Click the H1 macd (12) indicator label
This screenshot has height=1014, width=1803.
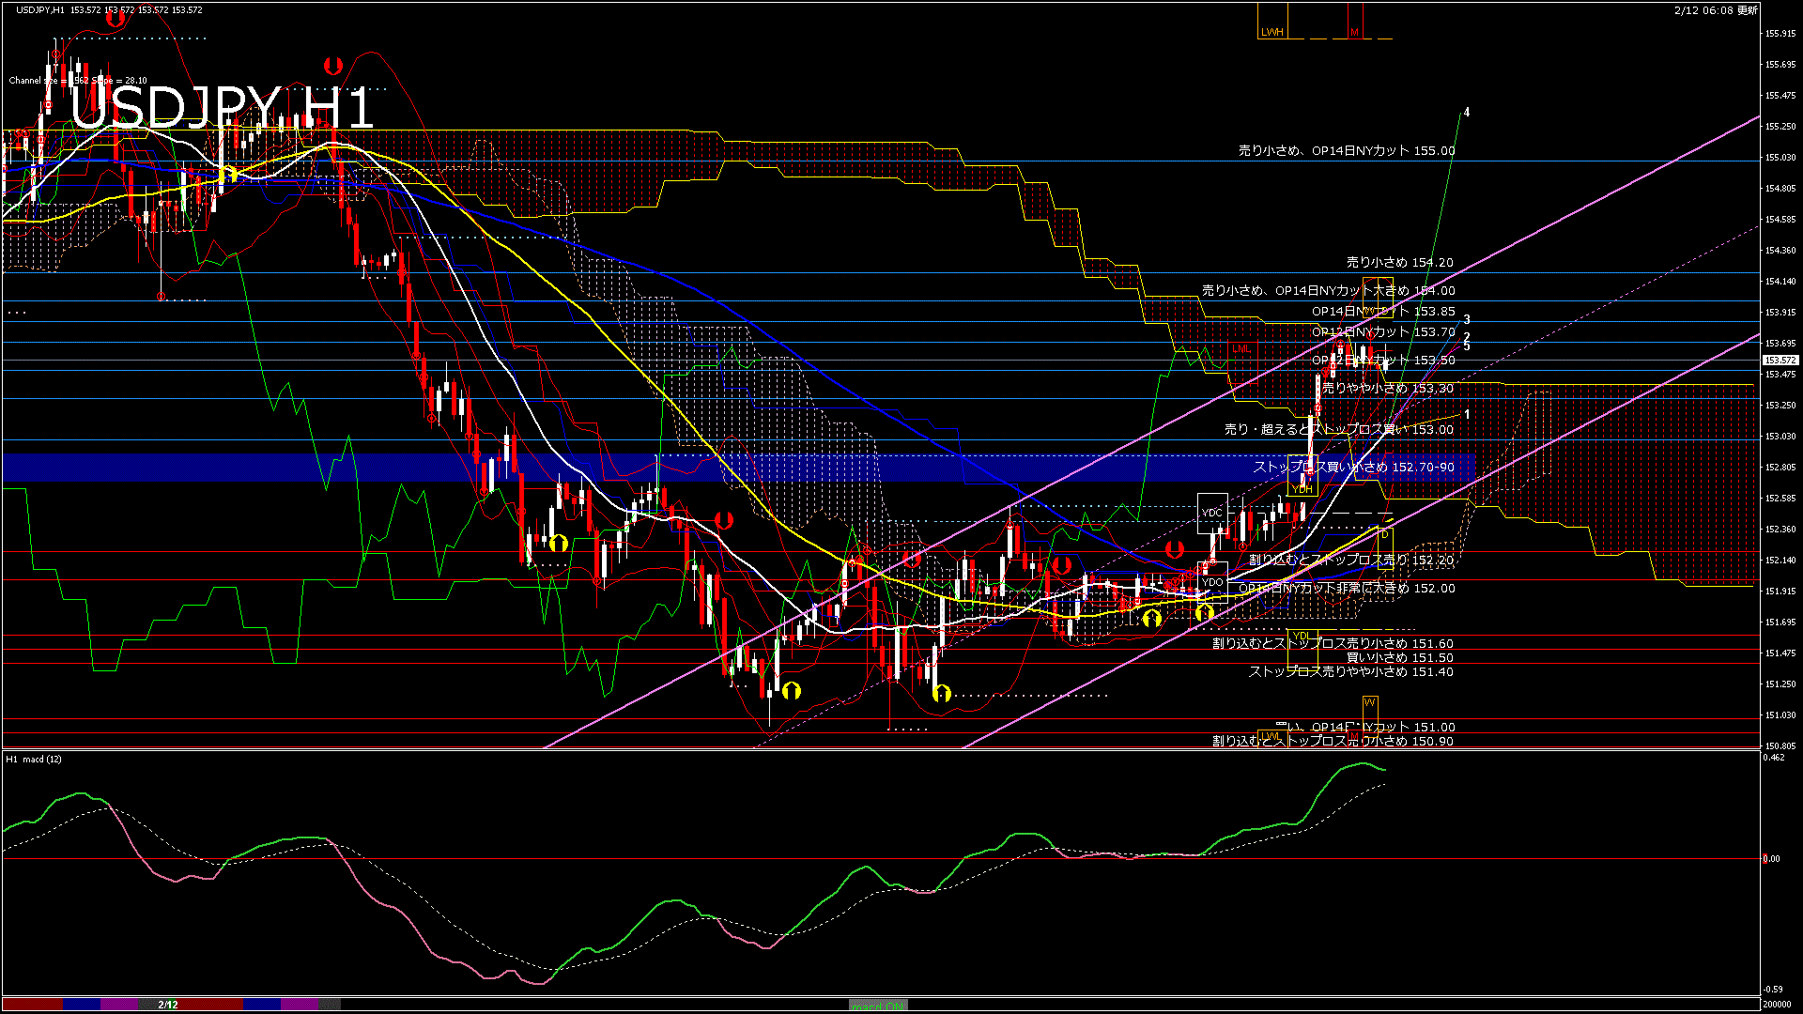pyautogui.click(x=34, y=759)
